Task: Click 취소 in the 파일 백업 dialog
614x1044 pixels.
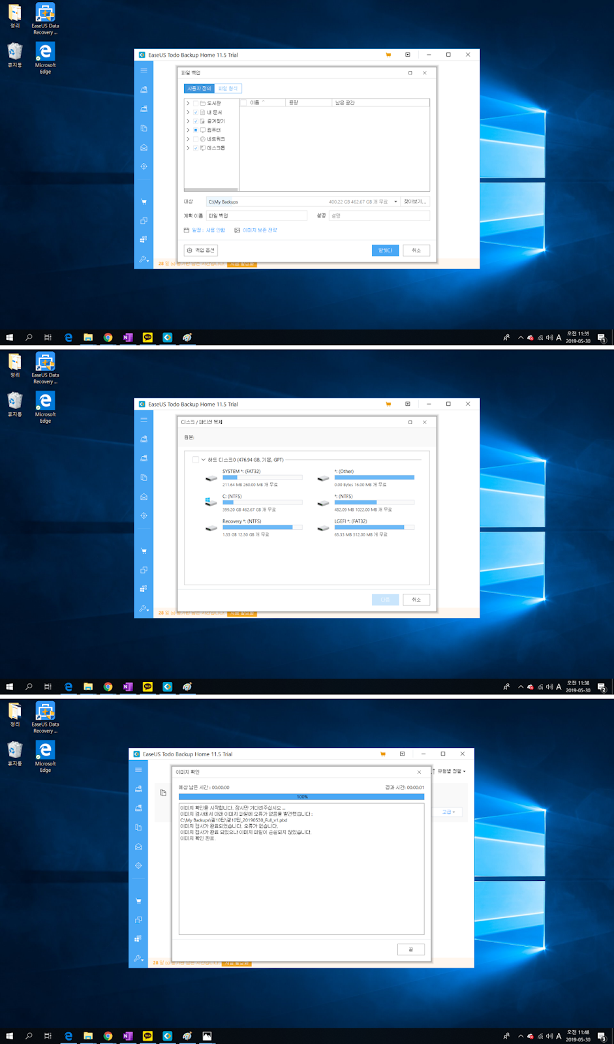Action: (416, 251)
